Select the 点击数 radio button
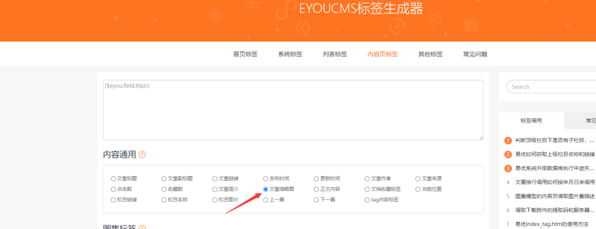The image size is (596, 229). tap(113, 189)
